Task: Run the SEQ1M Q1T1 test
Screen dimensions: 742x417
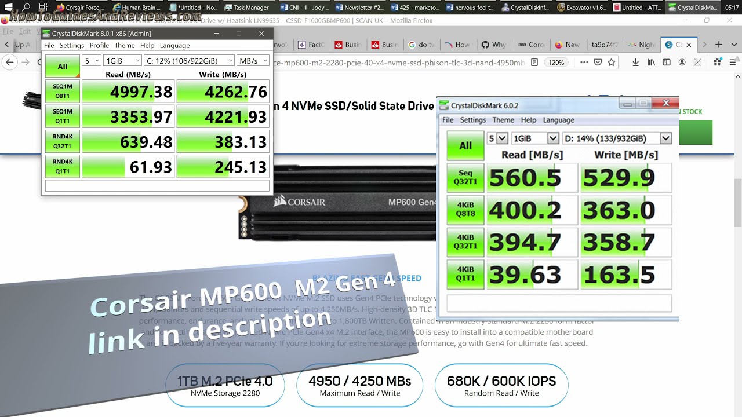Action: tap(63, 116)
